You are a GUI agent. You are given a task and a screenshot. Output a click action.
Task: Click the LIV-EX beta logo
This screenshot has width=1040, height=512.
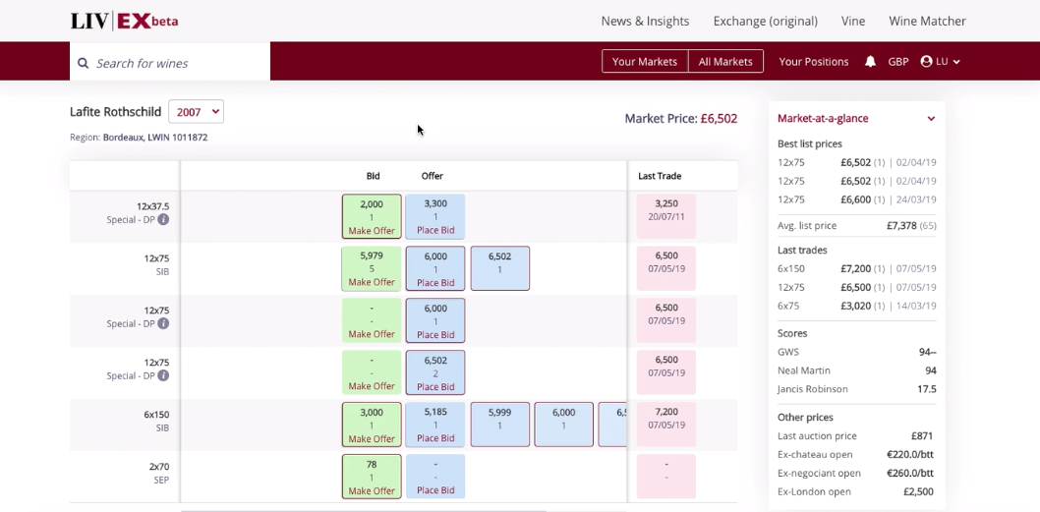[124, 21]
